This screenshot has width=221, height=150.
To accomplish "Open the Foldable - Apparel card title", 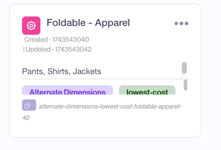I will coord(88,23).
